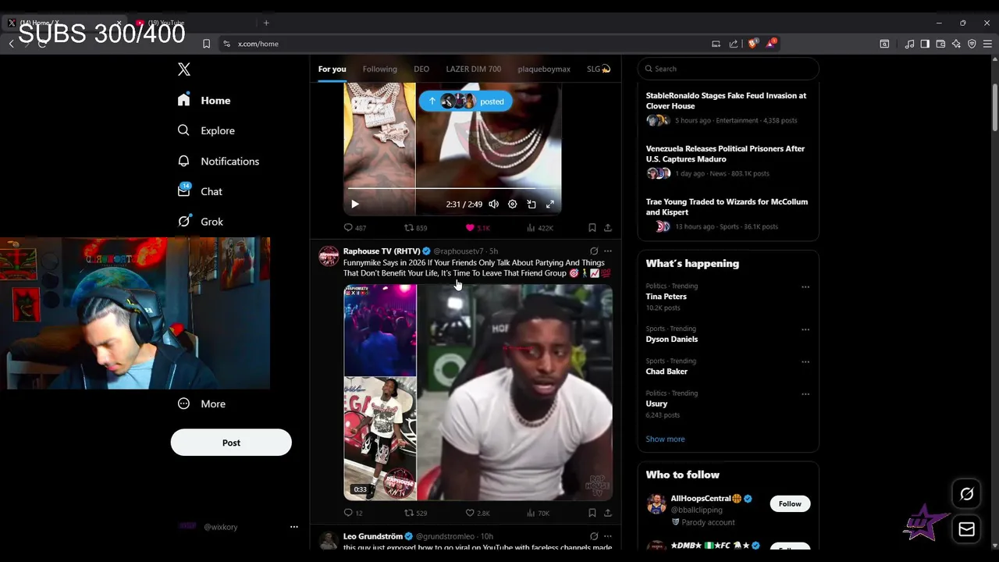Click the Brave Shields lion icon
This screenshot has width=999, height=562.
(x=752, y=44)
